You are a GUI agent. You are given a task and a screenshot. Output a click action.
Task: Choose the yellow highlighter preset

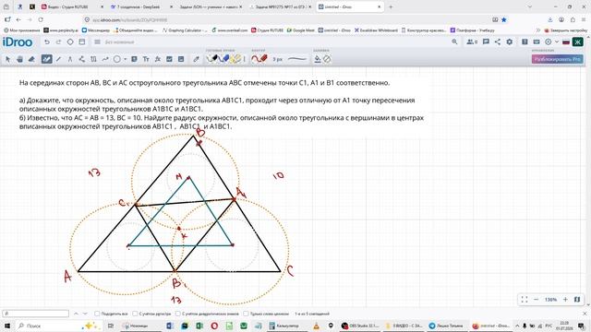[x=236, y=59]
